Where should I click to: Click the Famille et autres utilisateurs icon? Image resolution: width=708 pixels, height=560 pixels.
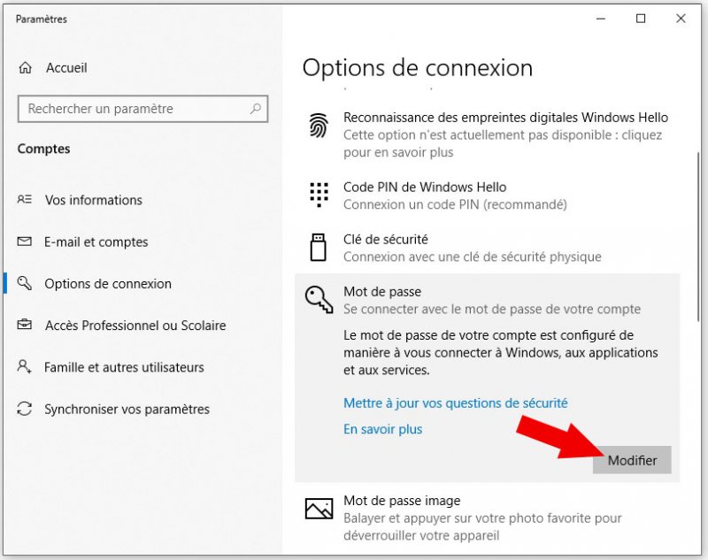pyautogui.click(x=26, y=367)
